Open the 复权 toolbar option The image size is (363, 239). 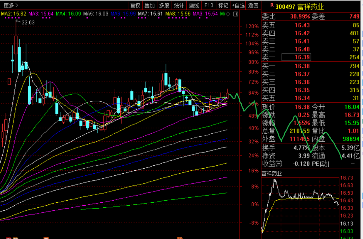[135, 5]
